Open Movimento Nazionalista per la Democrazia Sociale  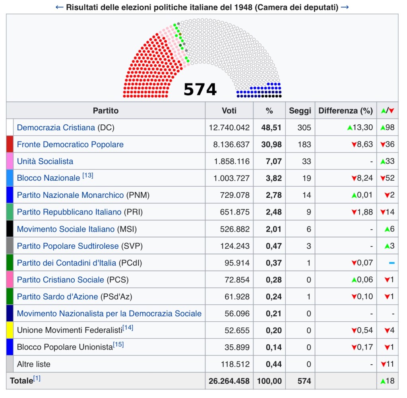tap(109, 314)
